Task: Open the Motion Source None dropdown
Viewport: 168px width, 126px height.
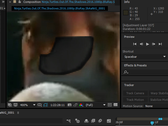Action: pyautogui.click(x=156, y=106)
